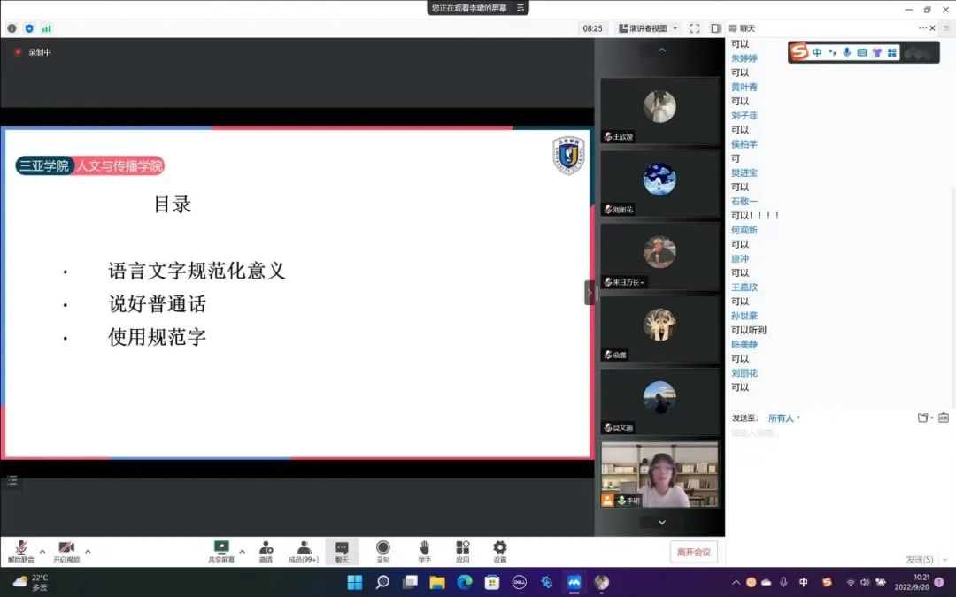Raise hand with the 举手 icon
The image size is (956, 597).
(x=424, y=548)
